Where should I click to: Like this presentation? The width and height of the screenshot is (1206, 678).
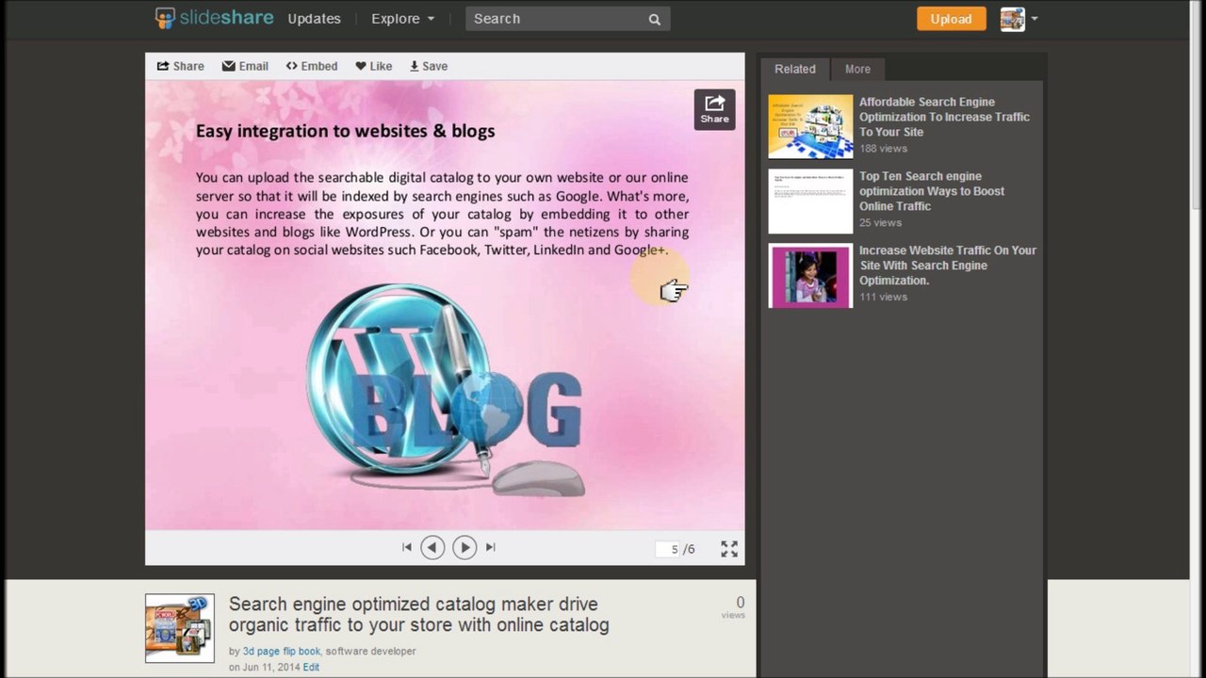(374, 66)
